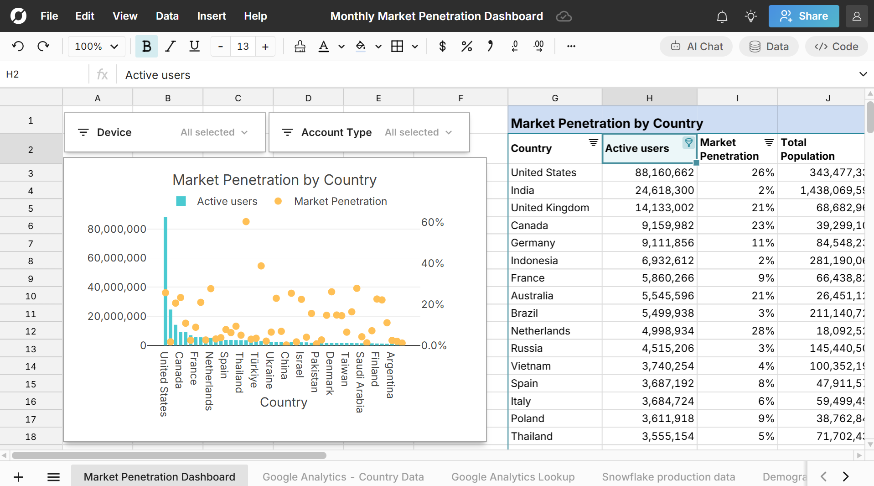Open the borders dropdown arrow
The image size is (874, 486).
click(x=415, y=47)
